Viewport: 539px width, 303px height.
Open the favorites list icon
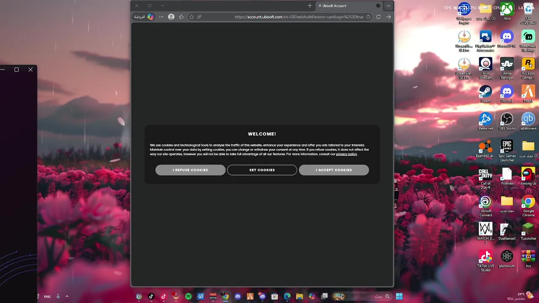click(181, 17)
